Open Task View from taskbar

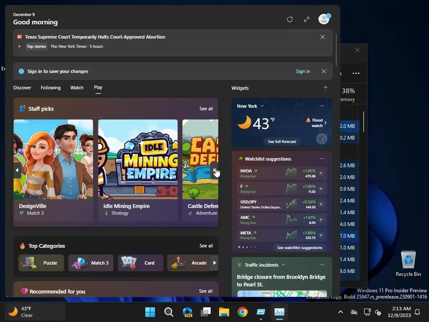point(206,312)
